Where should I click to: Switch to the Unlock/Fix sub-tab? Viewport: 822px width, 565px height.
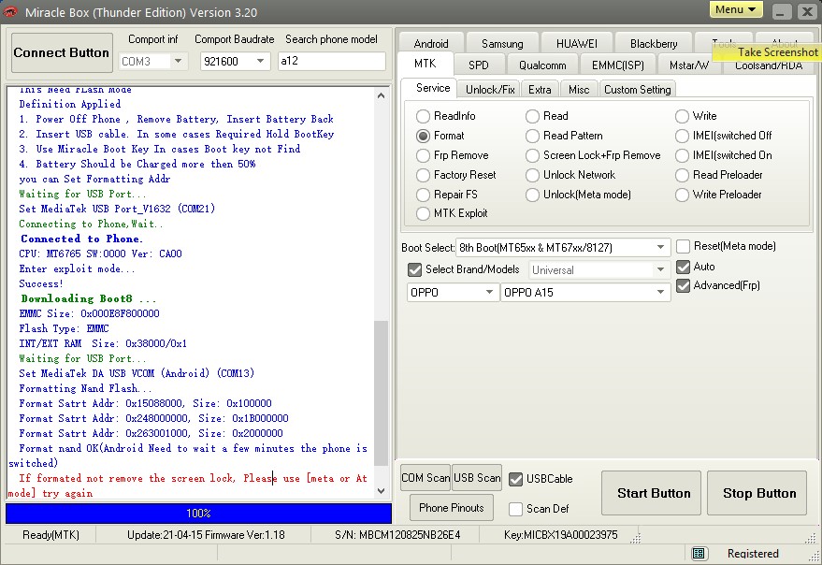click(x=490, y=90)
